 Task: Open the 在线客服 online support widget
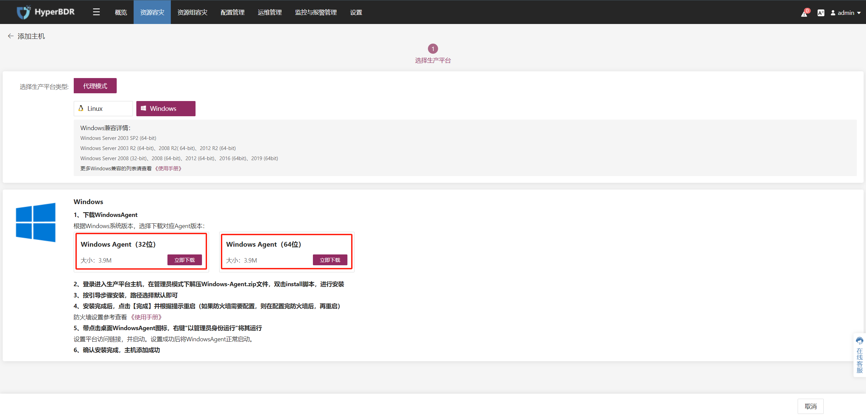click(x=860, y=355)
